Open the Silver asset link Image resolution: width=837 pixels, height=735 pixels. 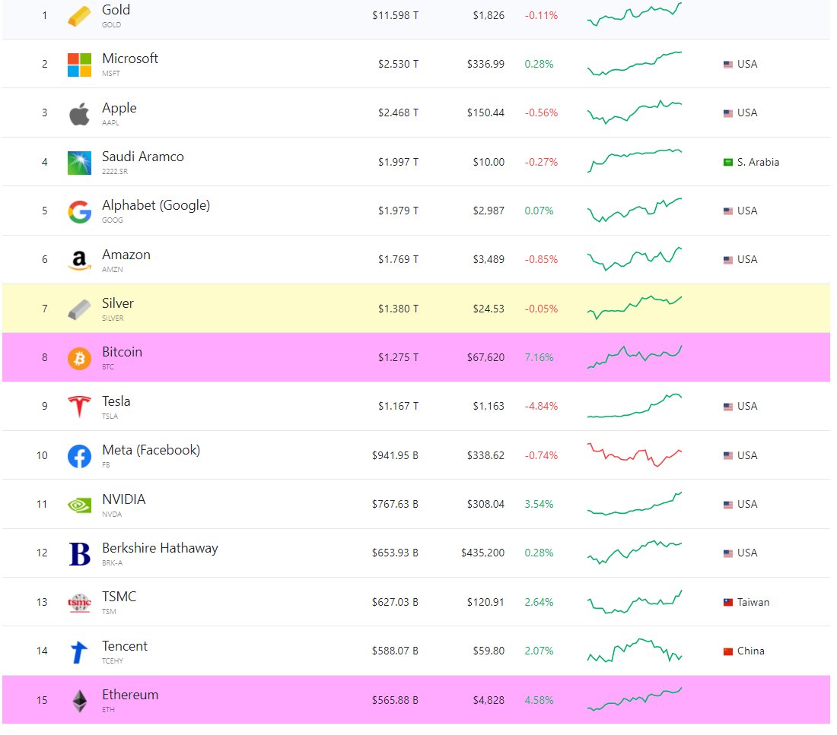pos(117,303)
